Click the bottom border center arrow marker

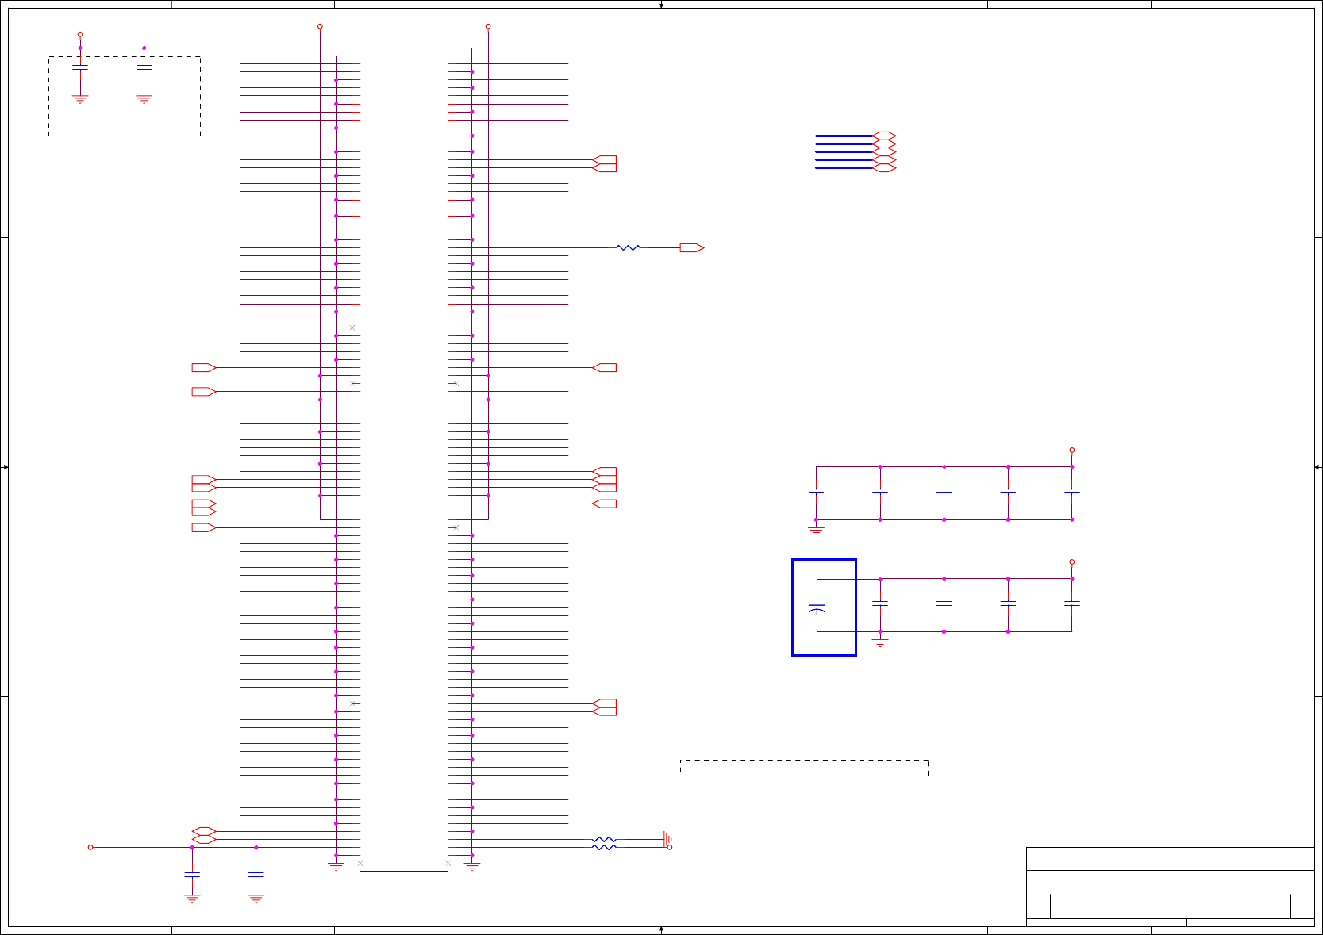coord(661,929)
